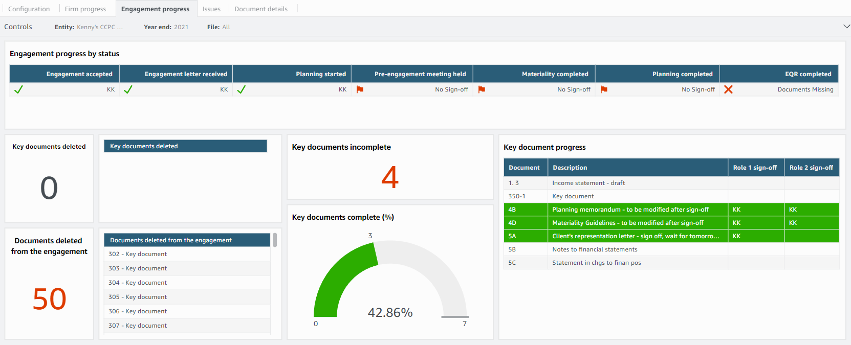Screen dimensions: 851x345
Task: Click red flag under Materiality completed
Action: pyautogui.click(x=482, y=89)
